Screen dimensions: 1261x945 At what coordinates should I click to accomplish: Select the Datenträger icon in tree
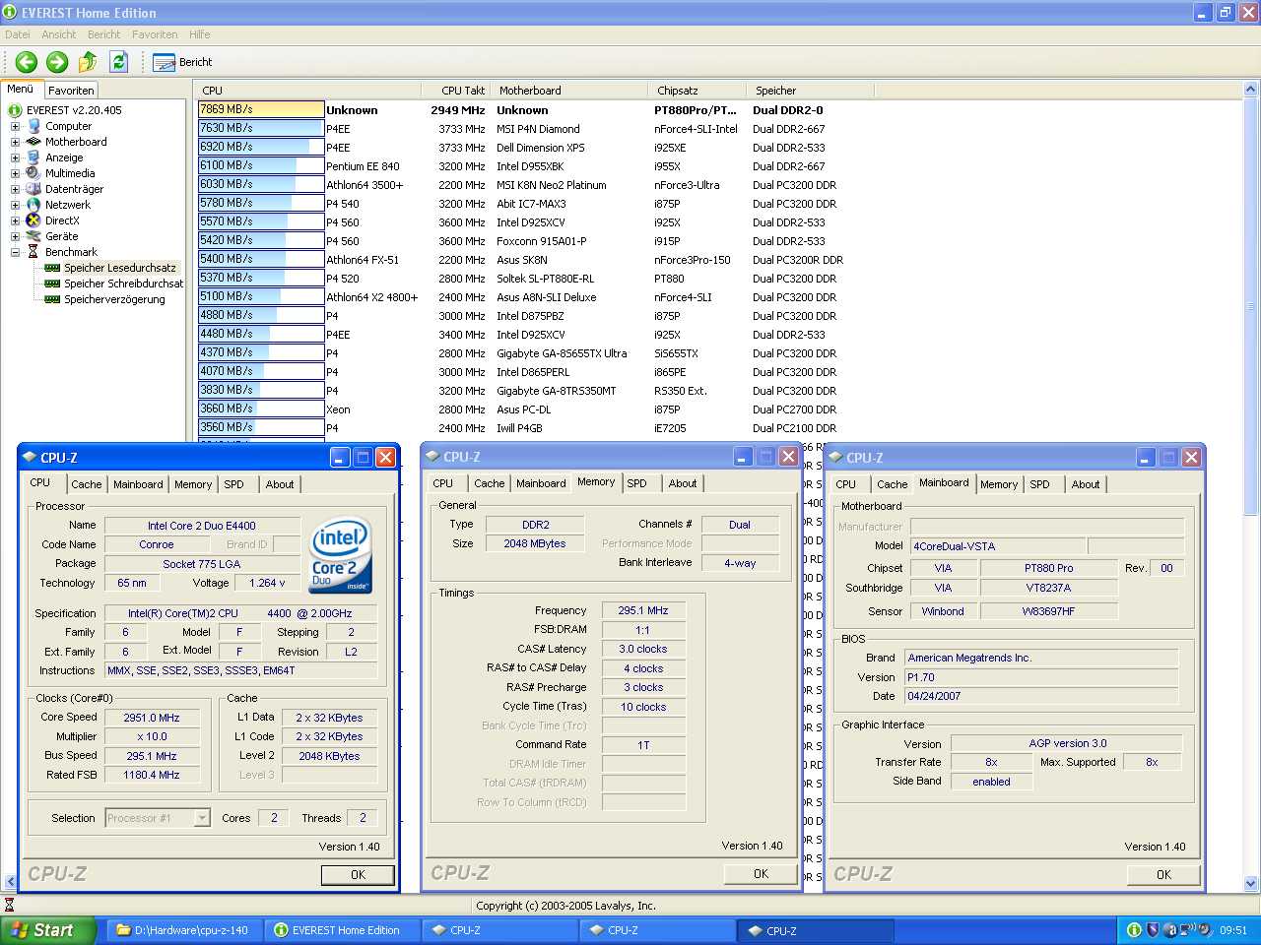[x=33, y=189]
